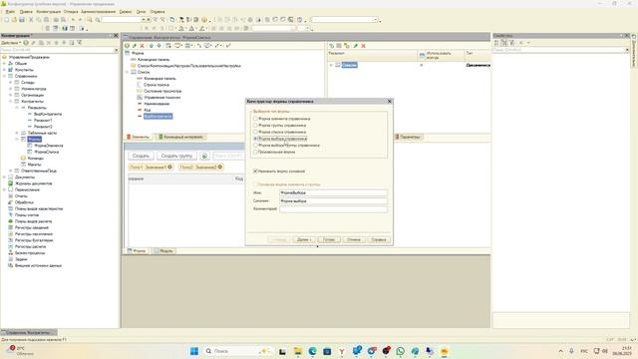
Task: Click the new file icon in main toolbar
Action: pos(6,20)
